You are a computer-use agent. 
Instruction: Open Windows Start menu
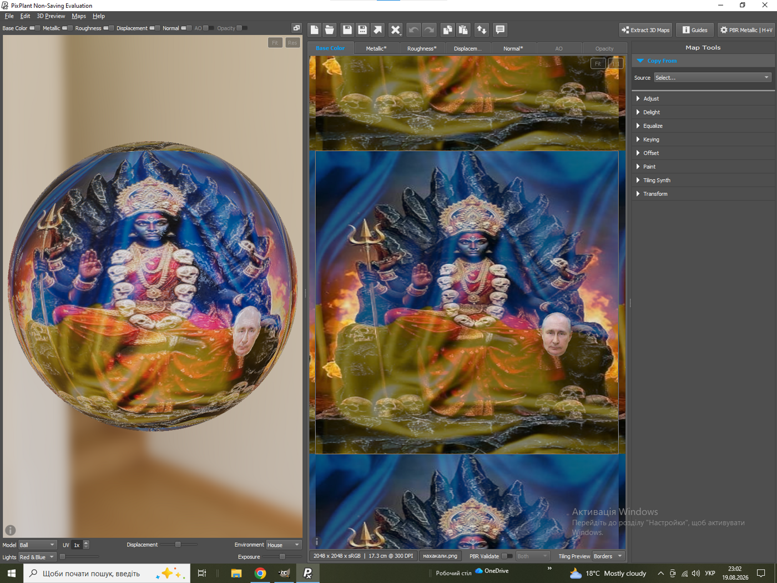(x=11, y=573)
